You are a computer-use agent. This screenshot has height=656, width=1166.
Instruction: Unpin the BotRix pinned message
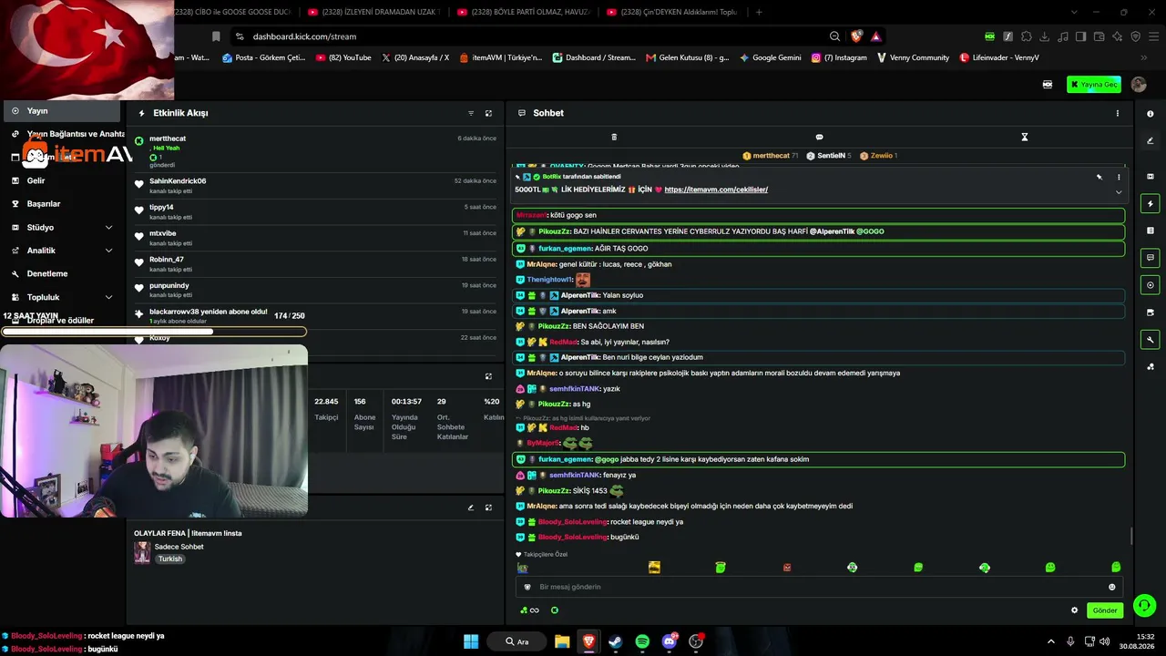coord(1099,177)
